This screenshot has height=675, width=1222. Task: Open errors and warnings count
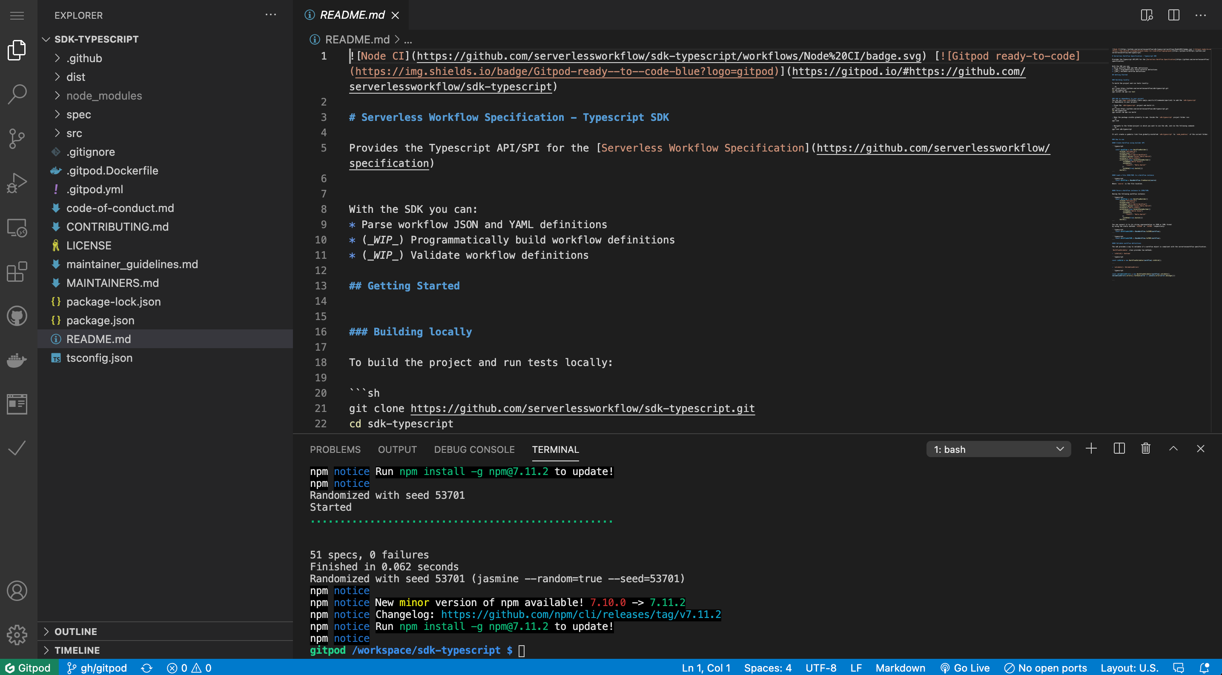pos(189,668)
